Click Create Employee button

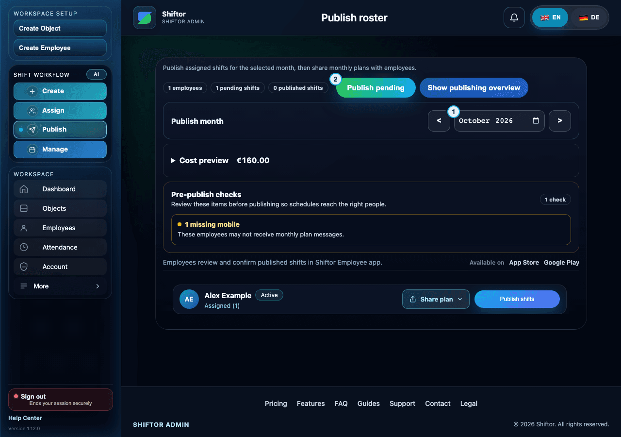60,48
